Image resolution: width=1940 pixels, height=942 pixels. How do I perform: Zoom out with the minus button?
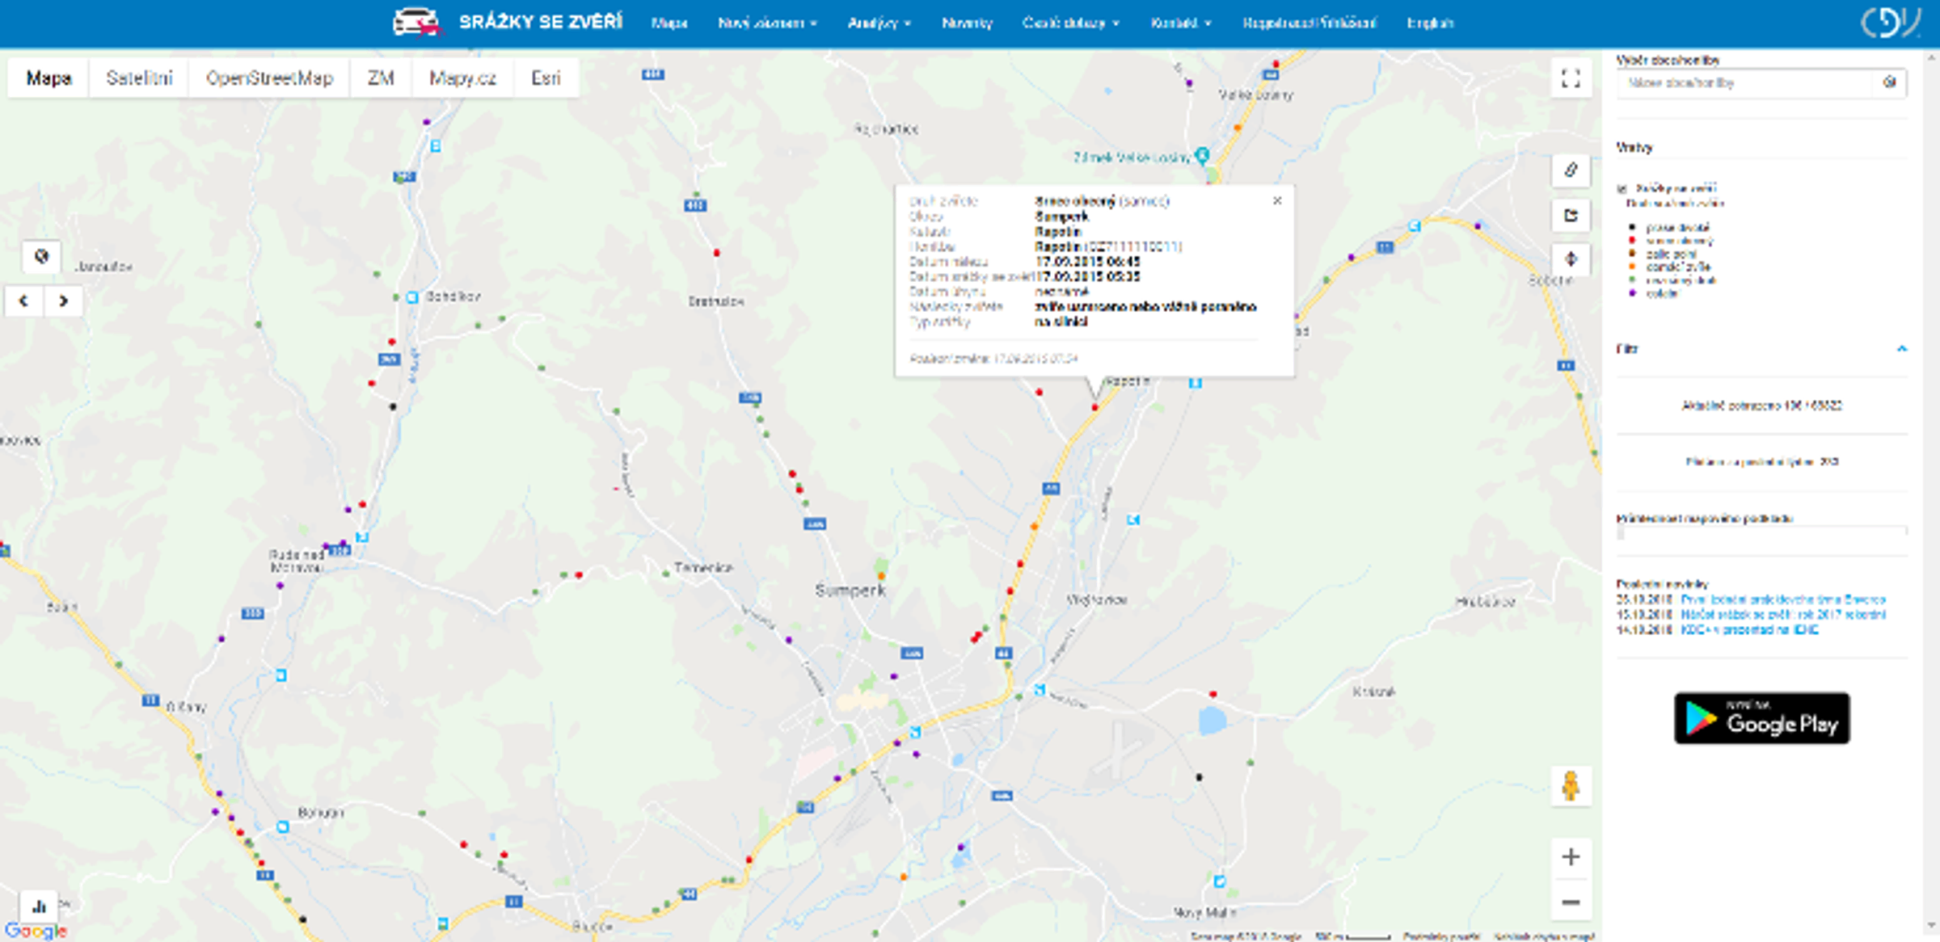coord(1571,902)
